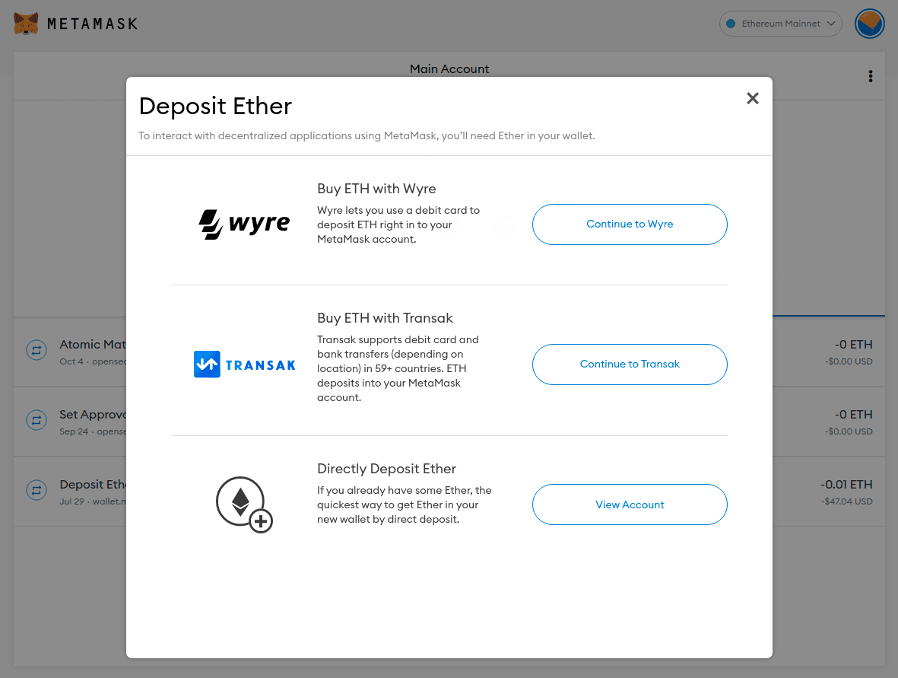Screen dimensions: 898x678
Task: Open the account avatar menu
Action: (x=869, y=24)
